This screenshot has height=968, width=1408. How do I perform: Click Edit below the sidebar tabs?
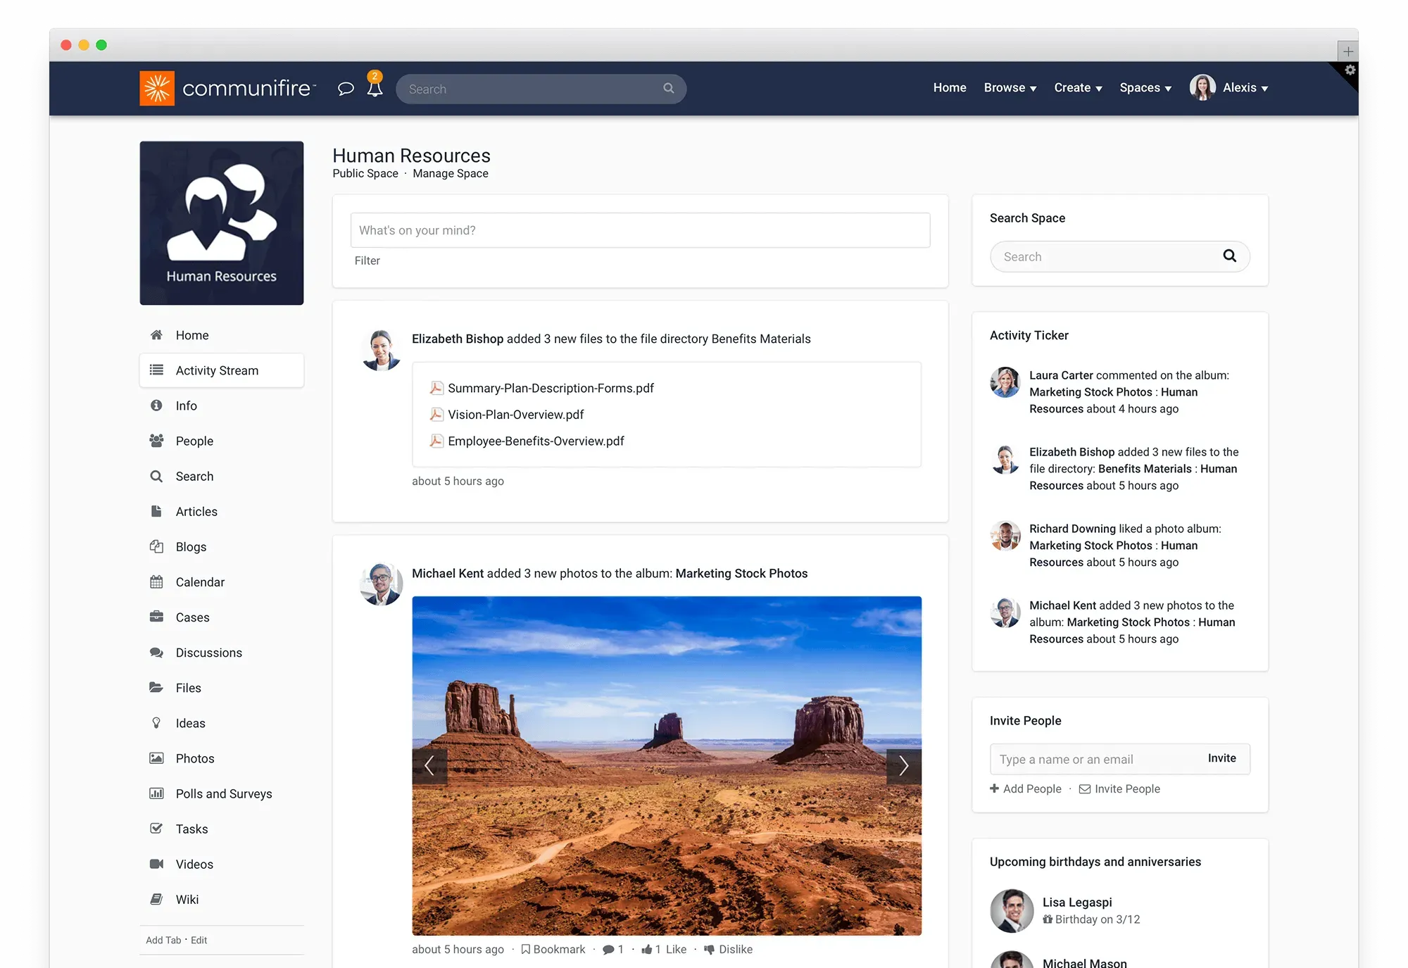point(199,940)
